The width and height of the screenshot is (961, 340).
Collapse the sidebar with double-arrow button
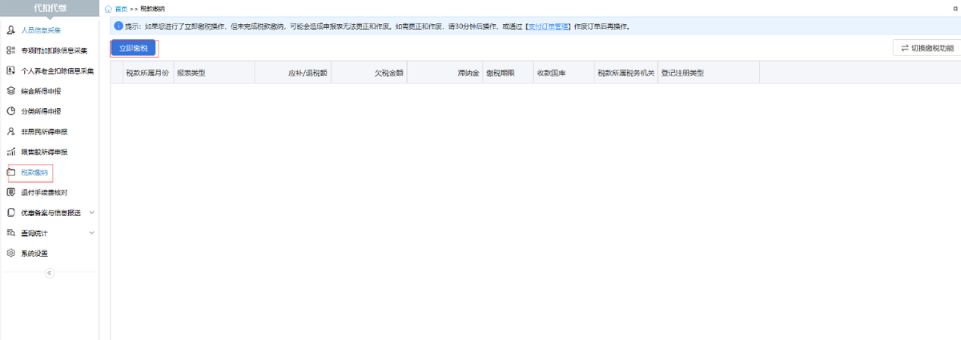click(49, 273)
